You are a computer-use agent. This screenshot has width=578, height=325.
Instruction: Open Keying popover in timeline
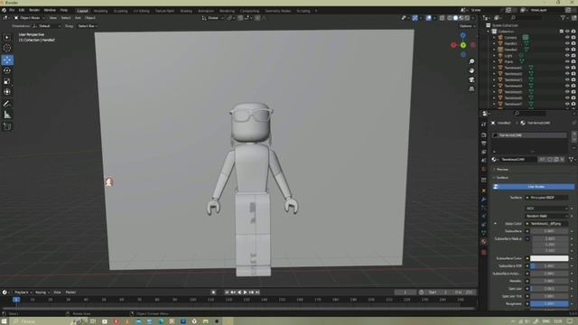42,292
